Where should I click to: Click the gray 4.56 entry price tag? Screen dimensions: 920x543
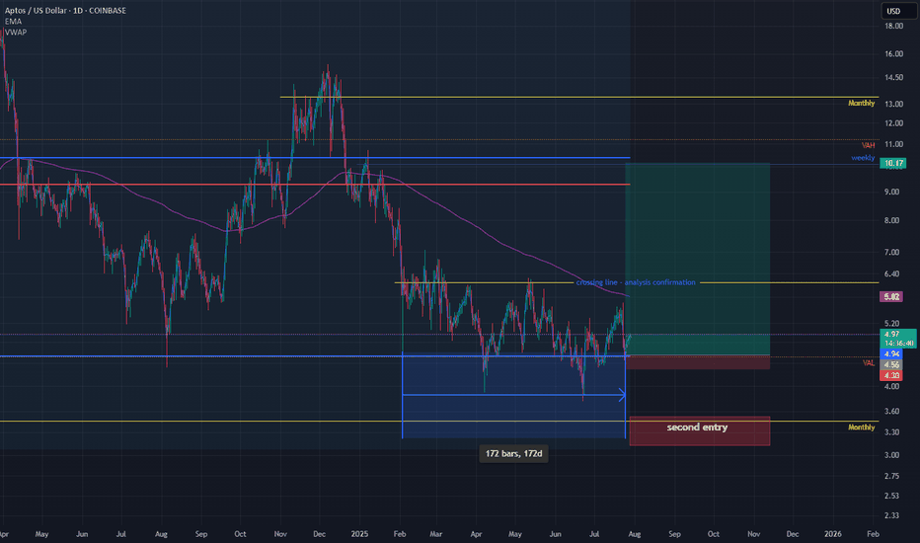point(893,364)
